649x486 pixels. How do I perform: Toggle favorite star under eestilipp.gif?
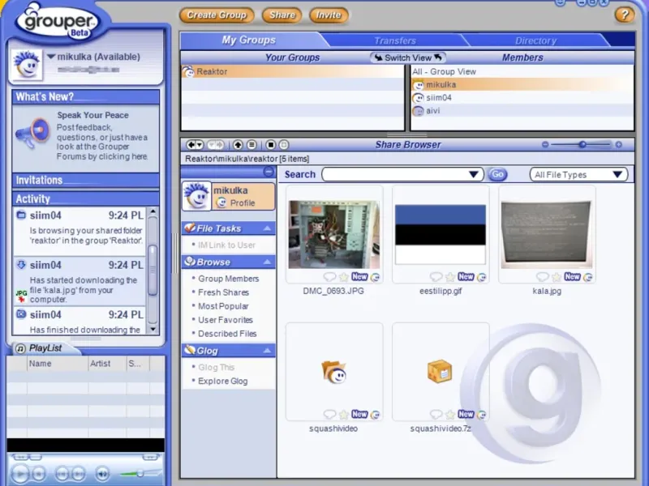tap(450, 277)
